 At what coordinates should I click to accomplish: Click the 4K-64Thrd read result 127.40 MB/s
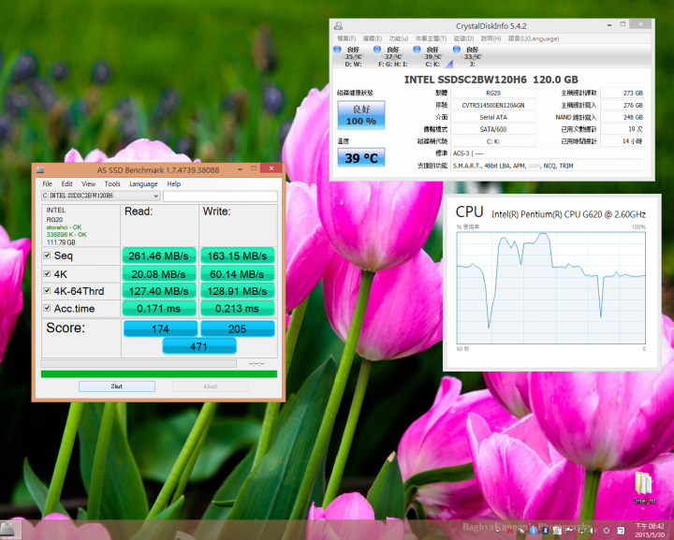click(159, 291)
